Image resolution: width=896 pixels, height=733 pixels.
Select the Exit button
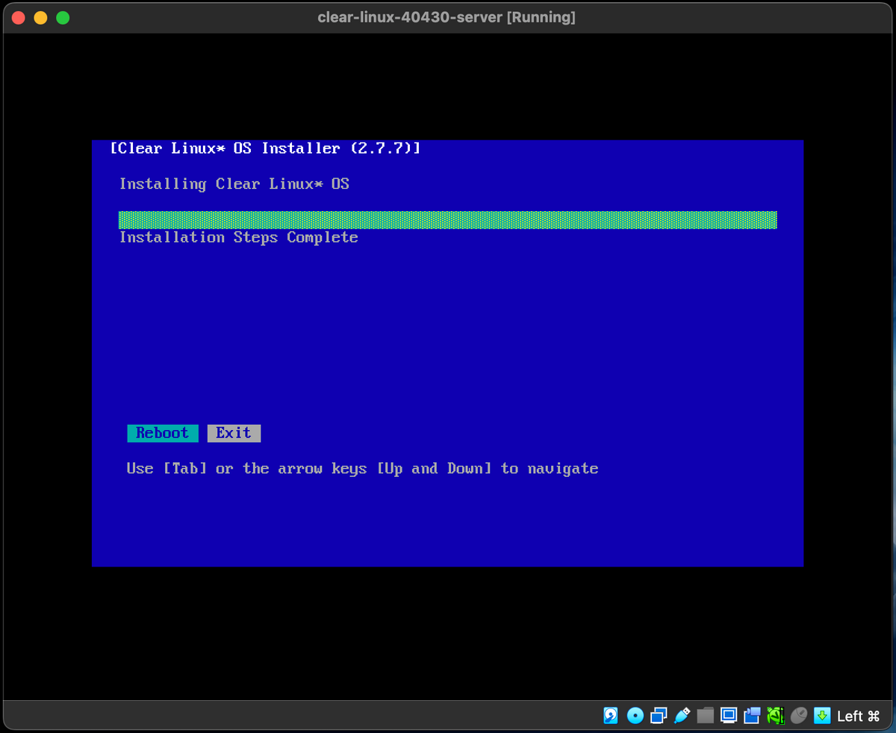(234, 433)
